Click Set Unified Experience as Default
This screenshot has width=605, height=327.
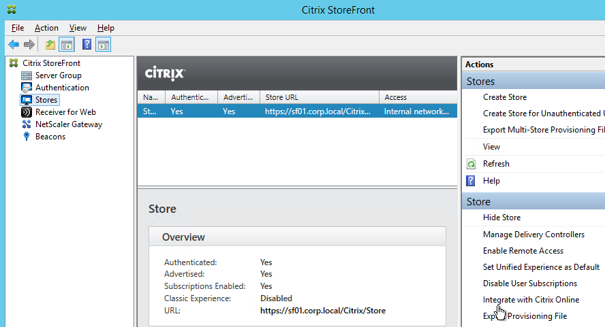pyautogui.click(x=541, y=267)
